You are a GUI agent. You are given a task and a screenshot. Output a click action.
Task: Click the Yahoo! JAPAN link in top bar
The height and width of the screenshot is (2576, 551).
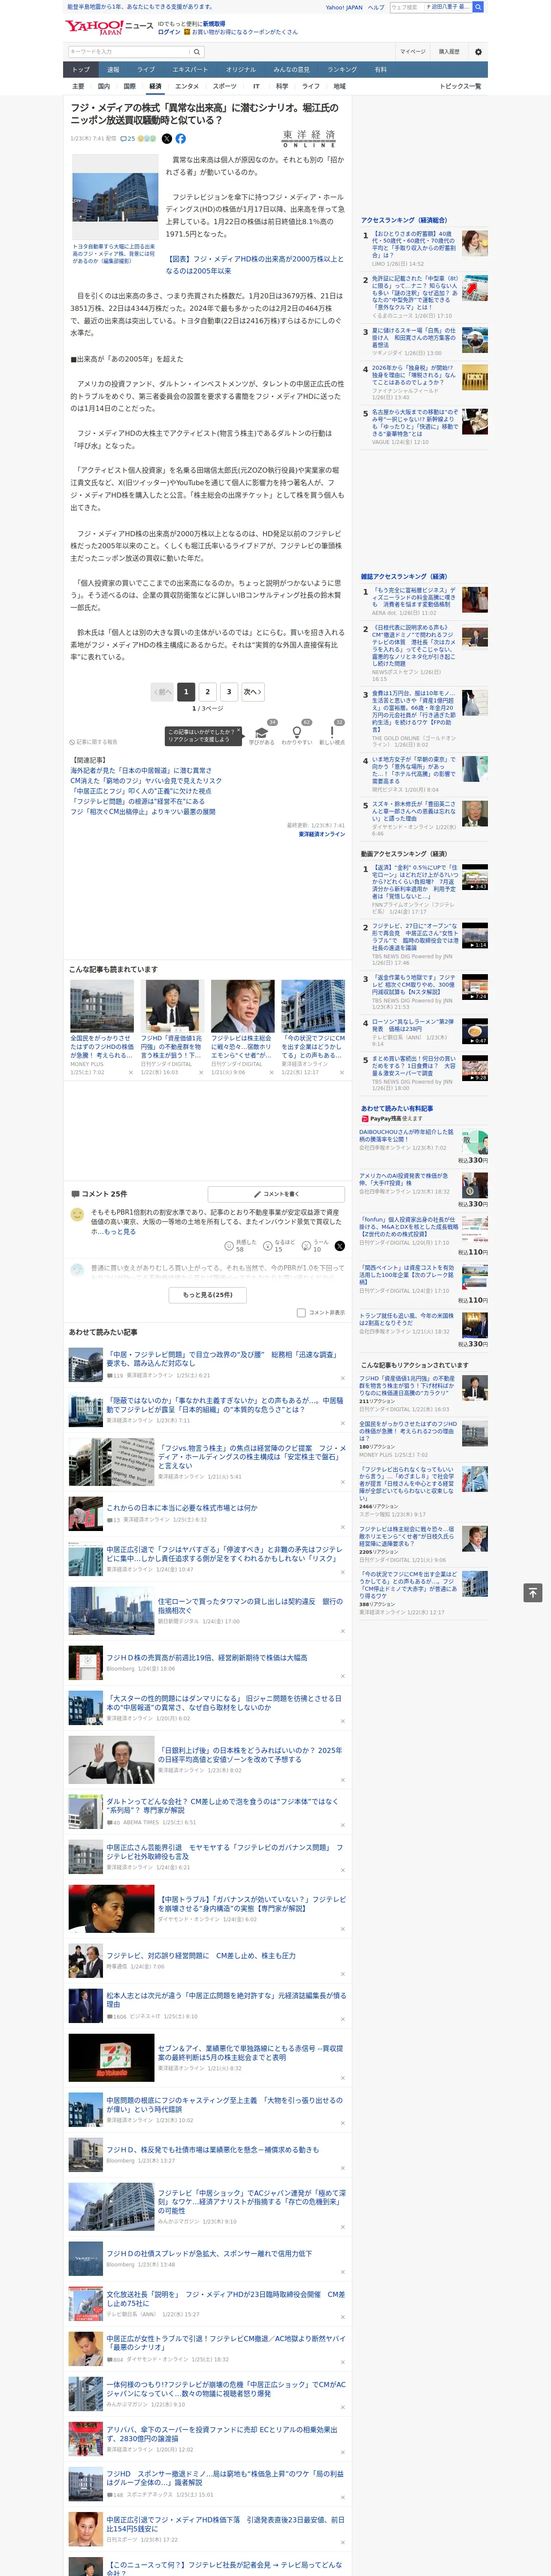point(344,7)
